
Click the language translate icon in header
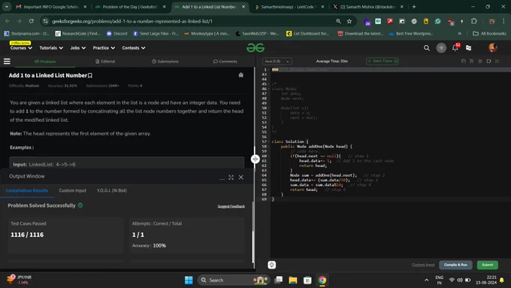coord(468,48)
